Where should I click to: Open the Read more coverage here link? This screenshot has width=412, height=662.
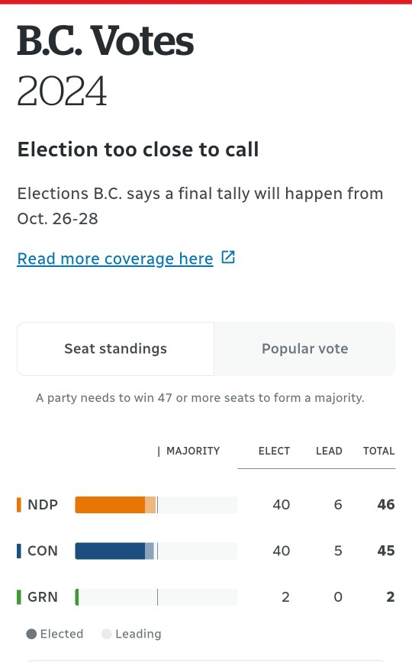click(115, 259)
